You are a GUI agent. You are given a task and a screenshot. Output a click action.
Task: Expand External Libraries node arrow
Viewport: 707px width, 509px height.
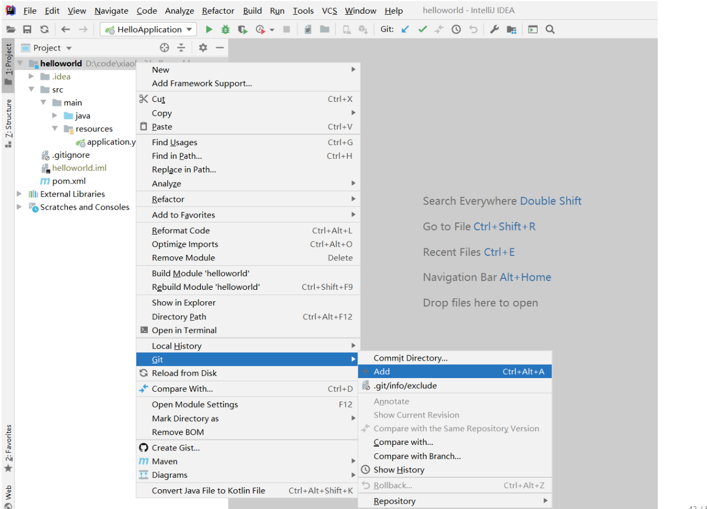point(20,194)
